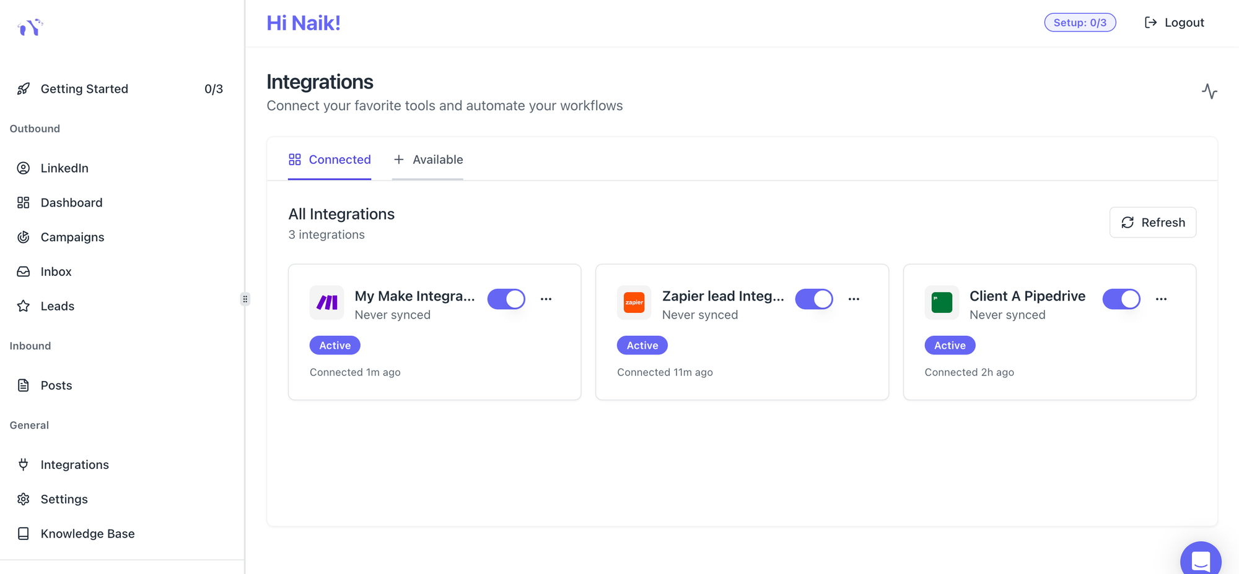Click the app logo in sidebar
The height and width of the screenshot is (574, 1239).
(30, 27)
